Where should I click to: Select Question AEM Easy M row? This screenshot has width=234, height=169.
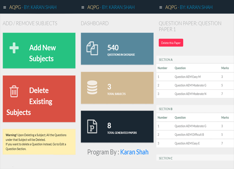coord(187,77)
